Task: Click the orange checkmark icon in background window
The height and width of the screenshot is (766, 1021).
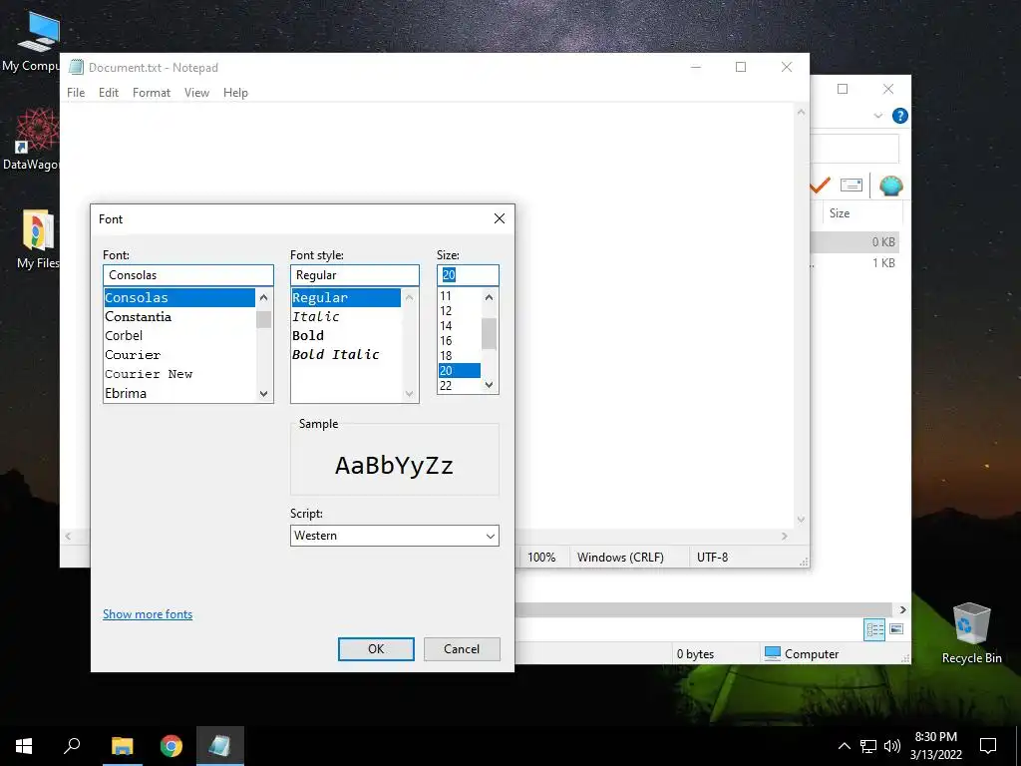Action: (820, 186)
